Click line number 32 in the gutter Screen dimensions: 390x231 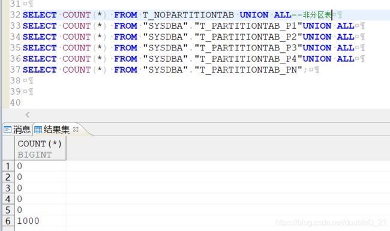pyautogui.click(x=15, y=14)
